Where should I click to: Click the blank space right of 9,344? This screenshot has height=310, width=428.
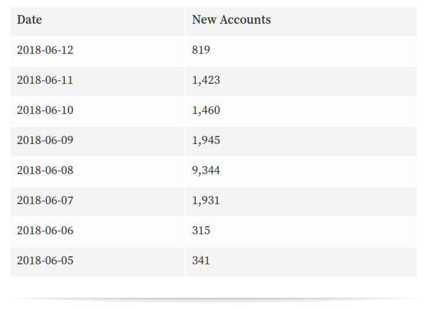318,171
